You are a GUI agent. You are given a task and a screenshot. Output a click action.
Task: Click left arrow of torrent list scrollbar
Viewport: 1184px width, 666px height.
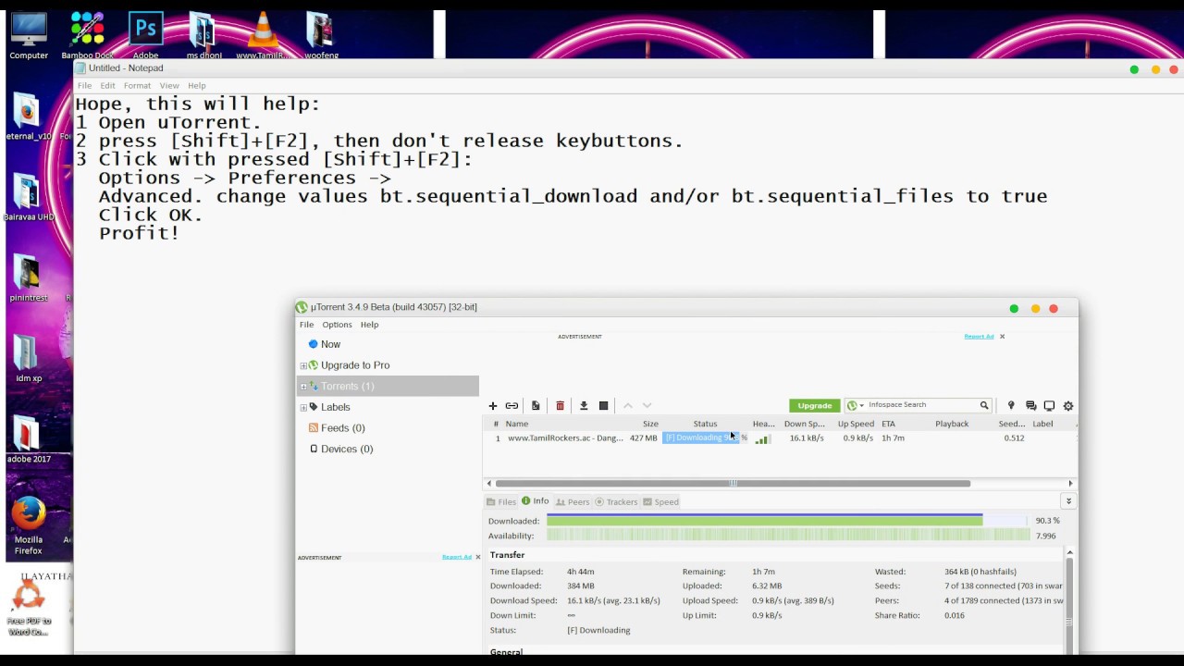pyautogui.click(x=489, y=483)
